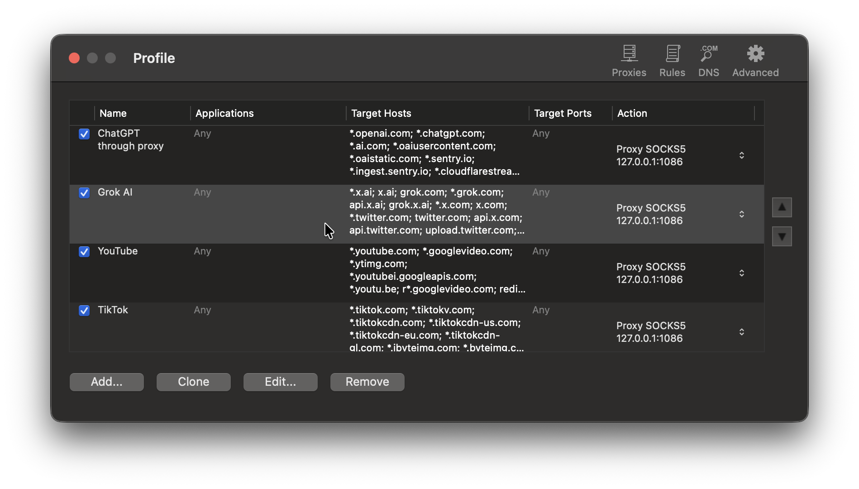This screenshot has height=489, width=859.
Task: Move selected rule down with arrow
Action: (x=782, y=236)
